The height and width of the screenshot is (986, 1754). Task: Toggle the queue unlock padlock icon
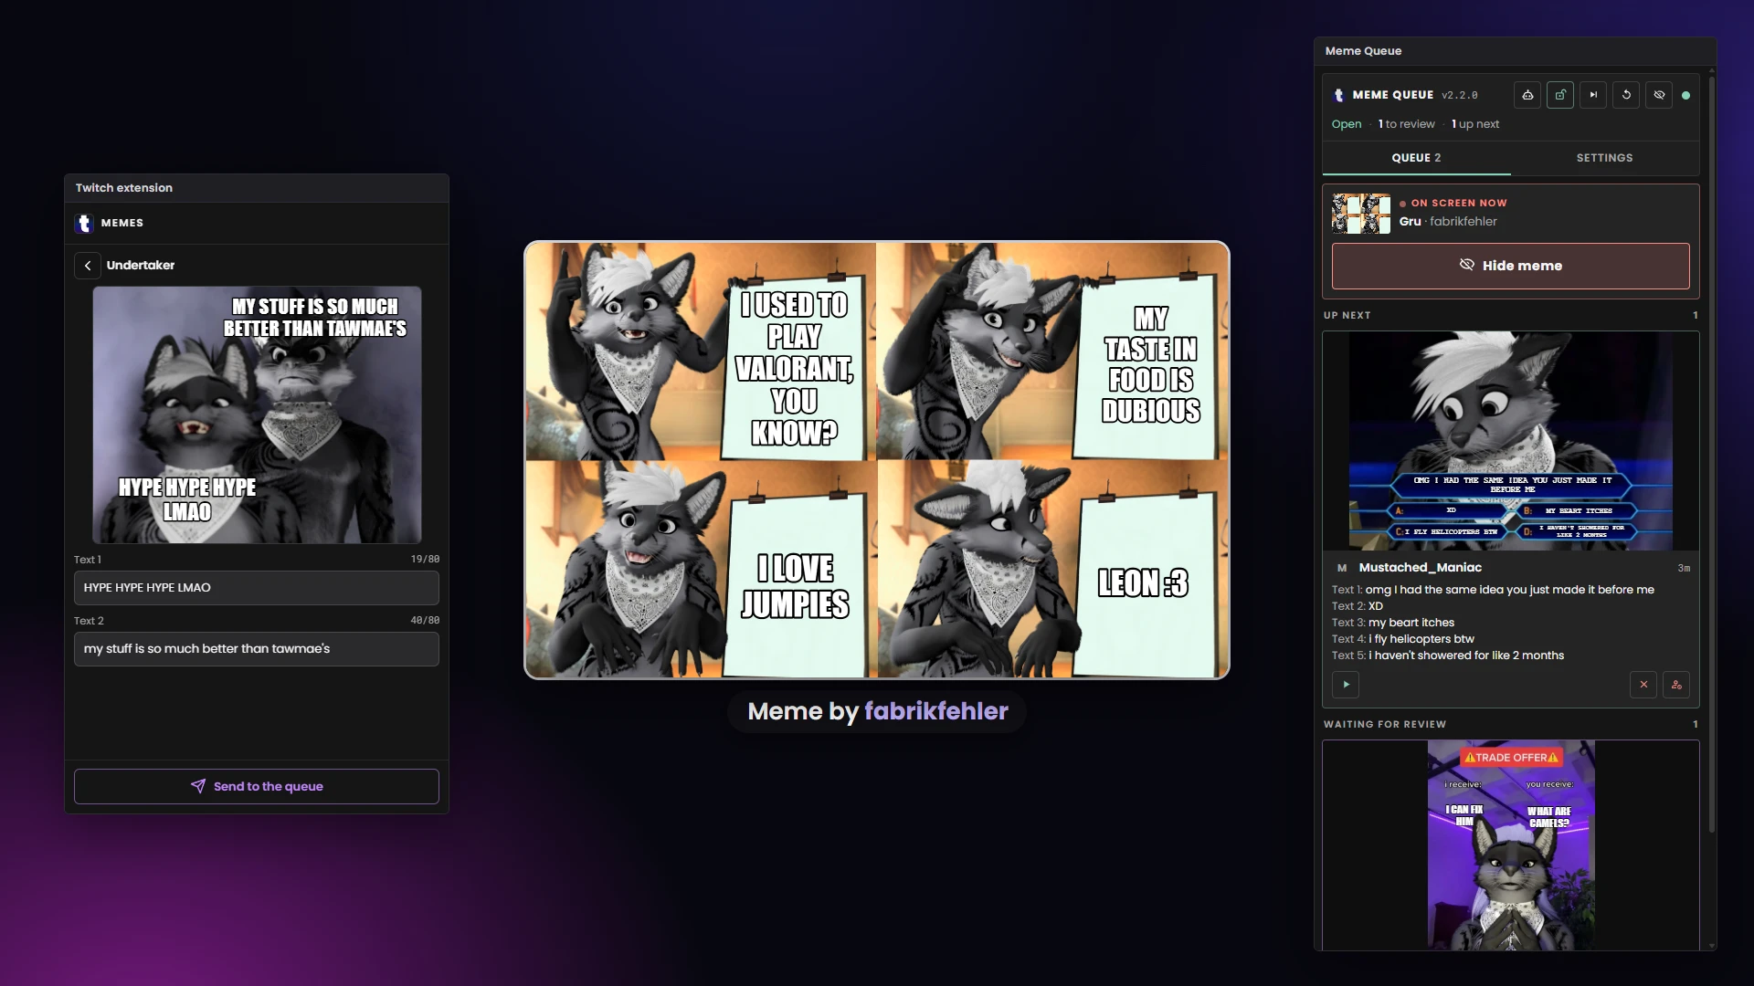pos(1560,95)
